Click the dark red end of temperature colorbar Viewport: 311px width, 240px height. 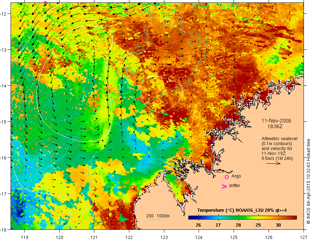pos(296,218)
